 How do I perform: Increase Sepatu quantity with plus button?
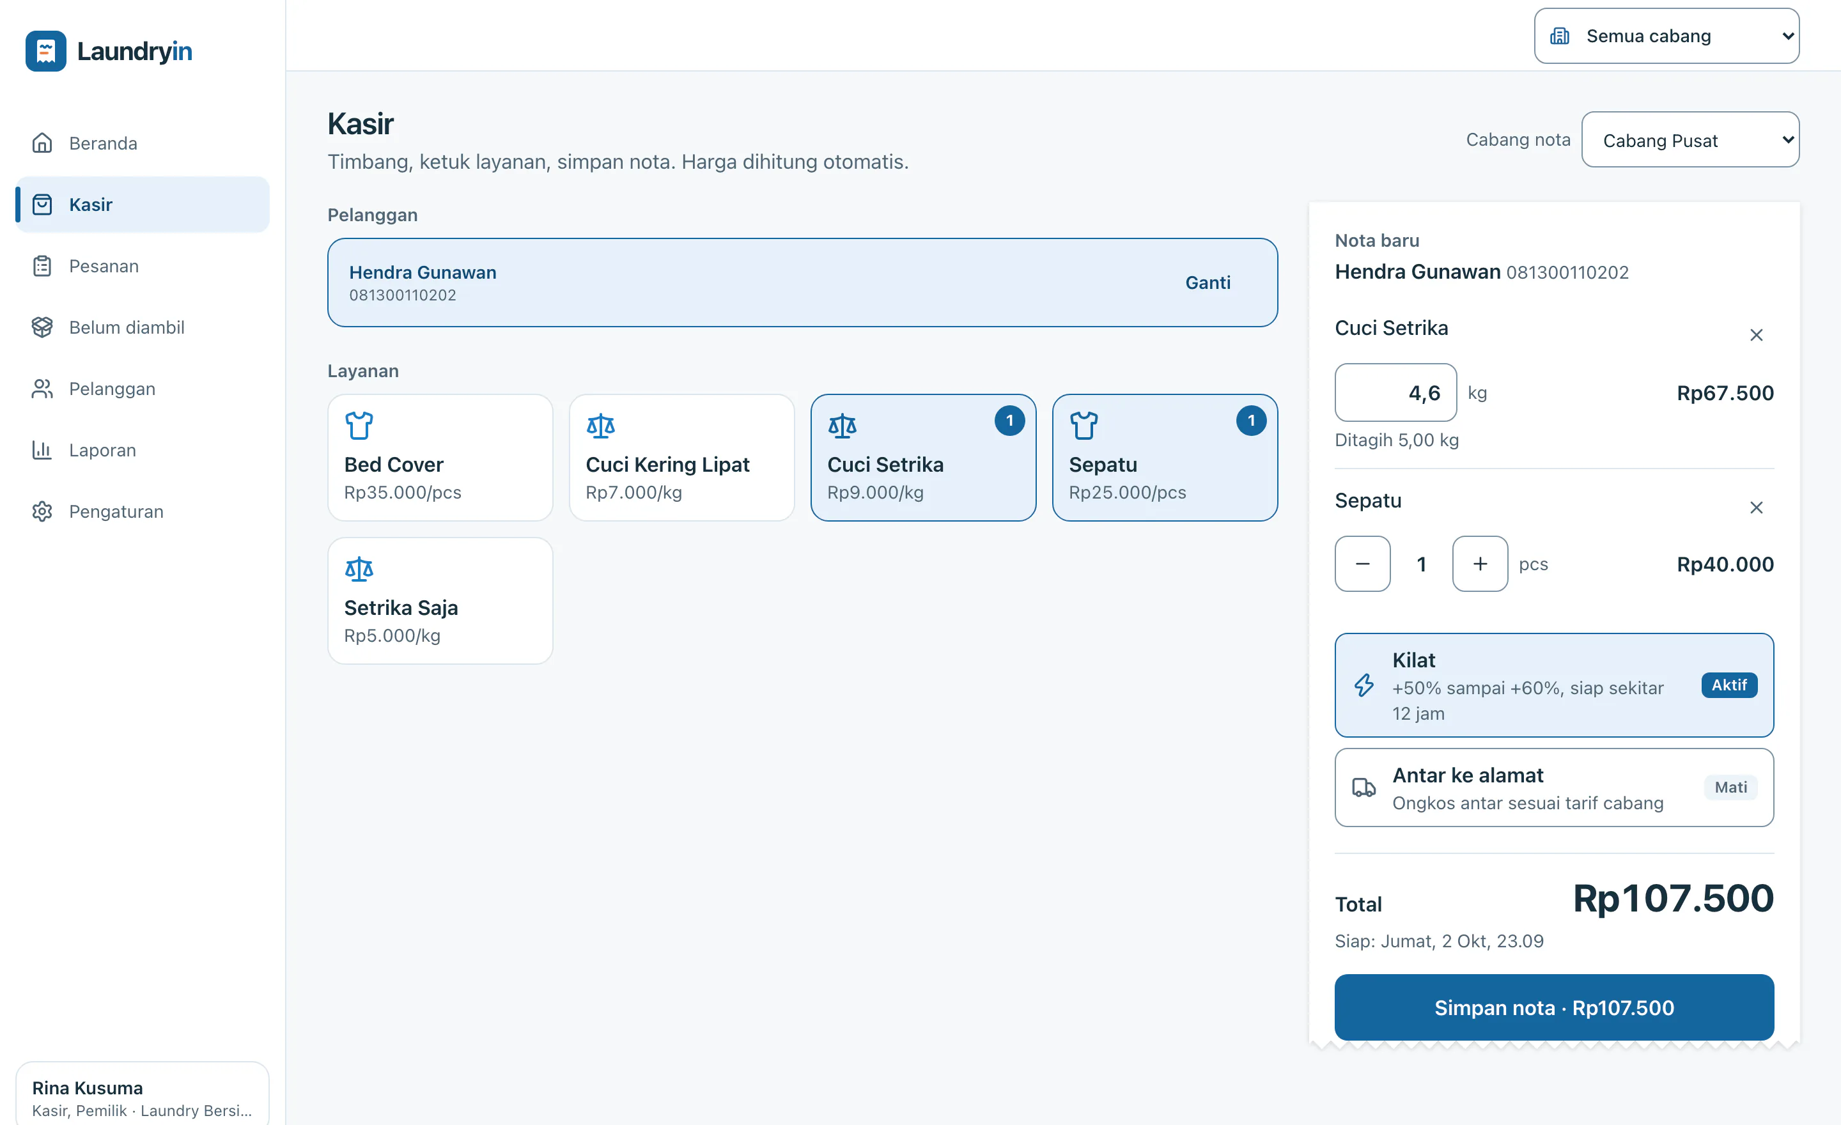click(x=1480, y=564)
